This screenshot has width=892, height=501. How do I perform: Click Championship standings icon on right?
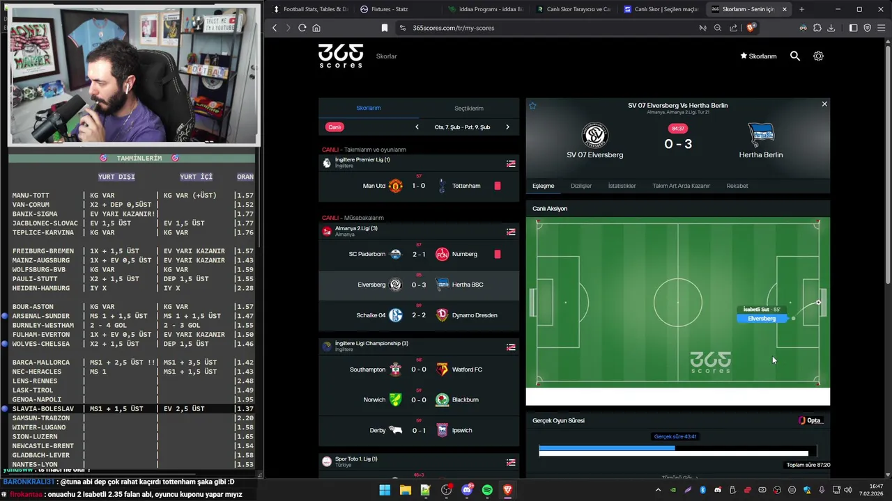[511, 347]
